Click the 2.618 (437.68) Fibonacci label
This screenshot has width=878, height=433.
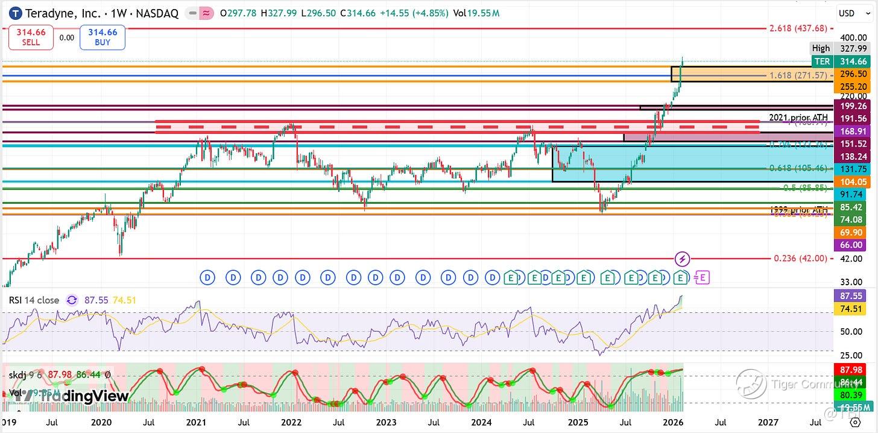[x=798, y=28]
